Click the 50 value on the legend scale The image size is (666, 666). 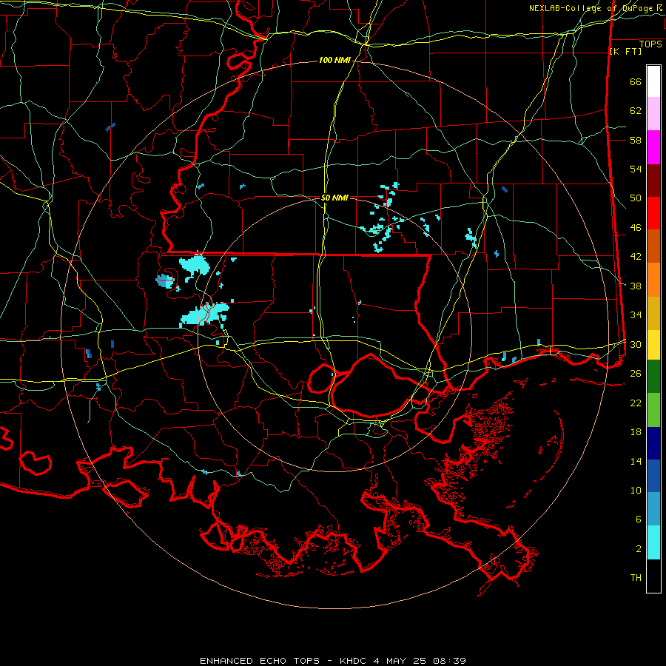point(636,198)
